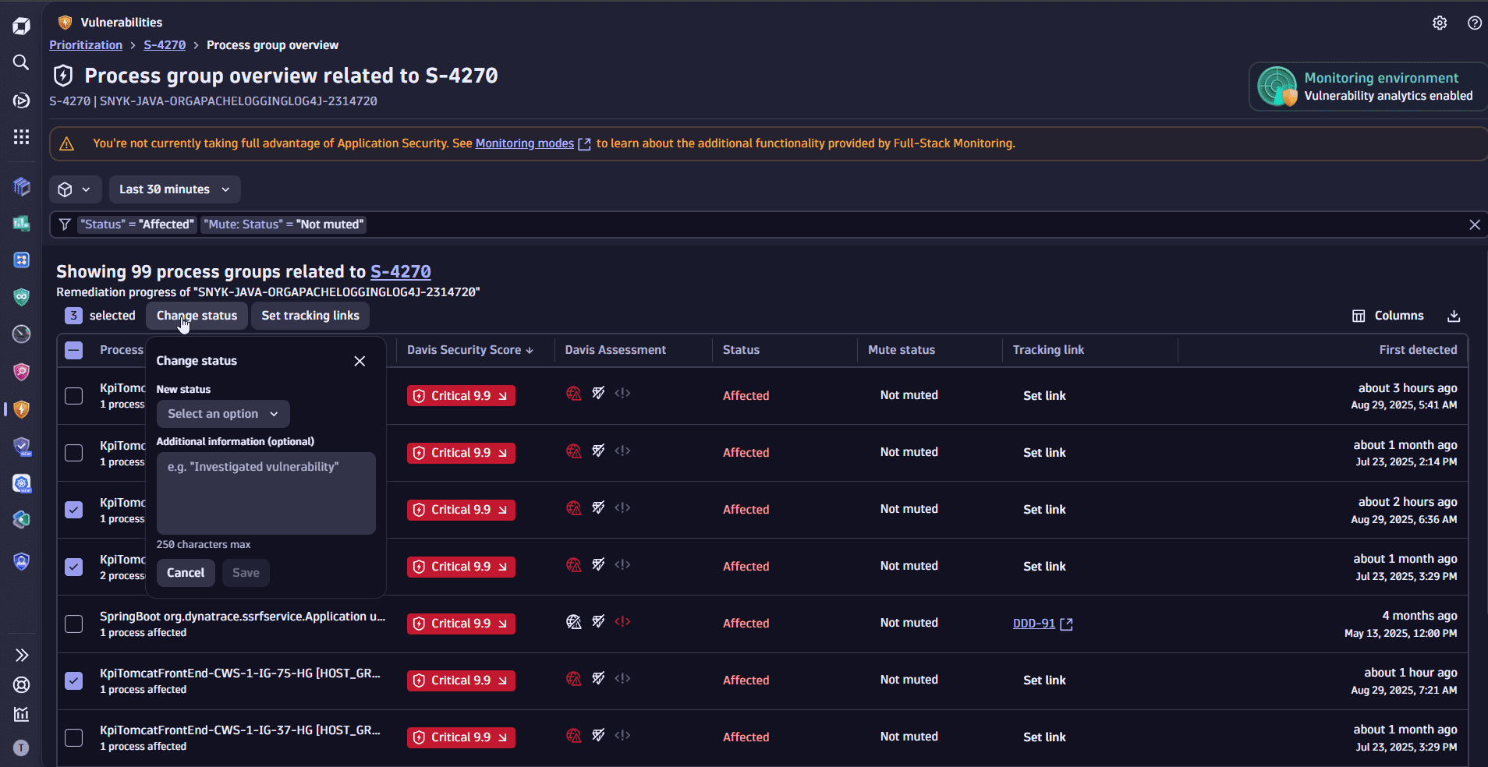Uncheck the KpiTomcatFrontEnd-CWS-1-IG-75-HG row checkbox

[x=73, y=680]
